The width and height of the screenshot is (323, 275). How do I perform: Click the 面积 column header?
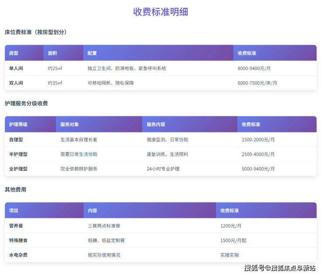[52, 53]
